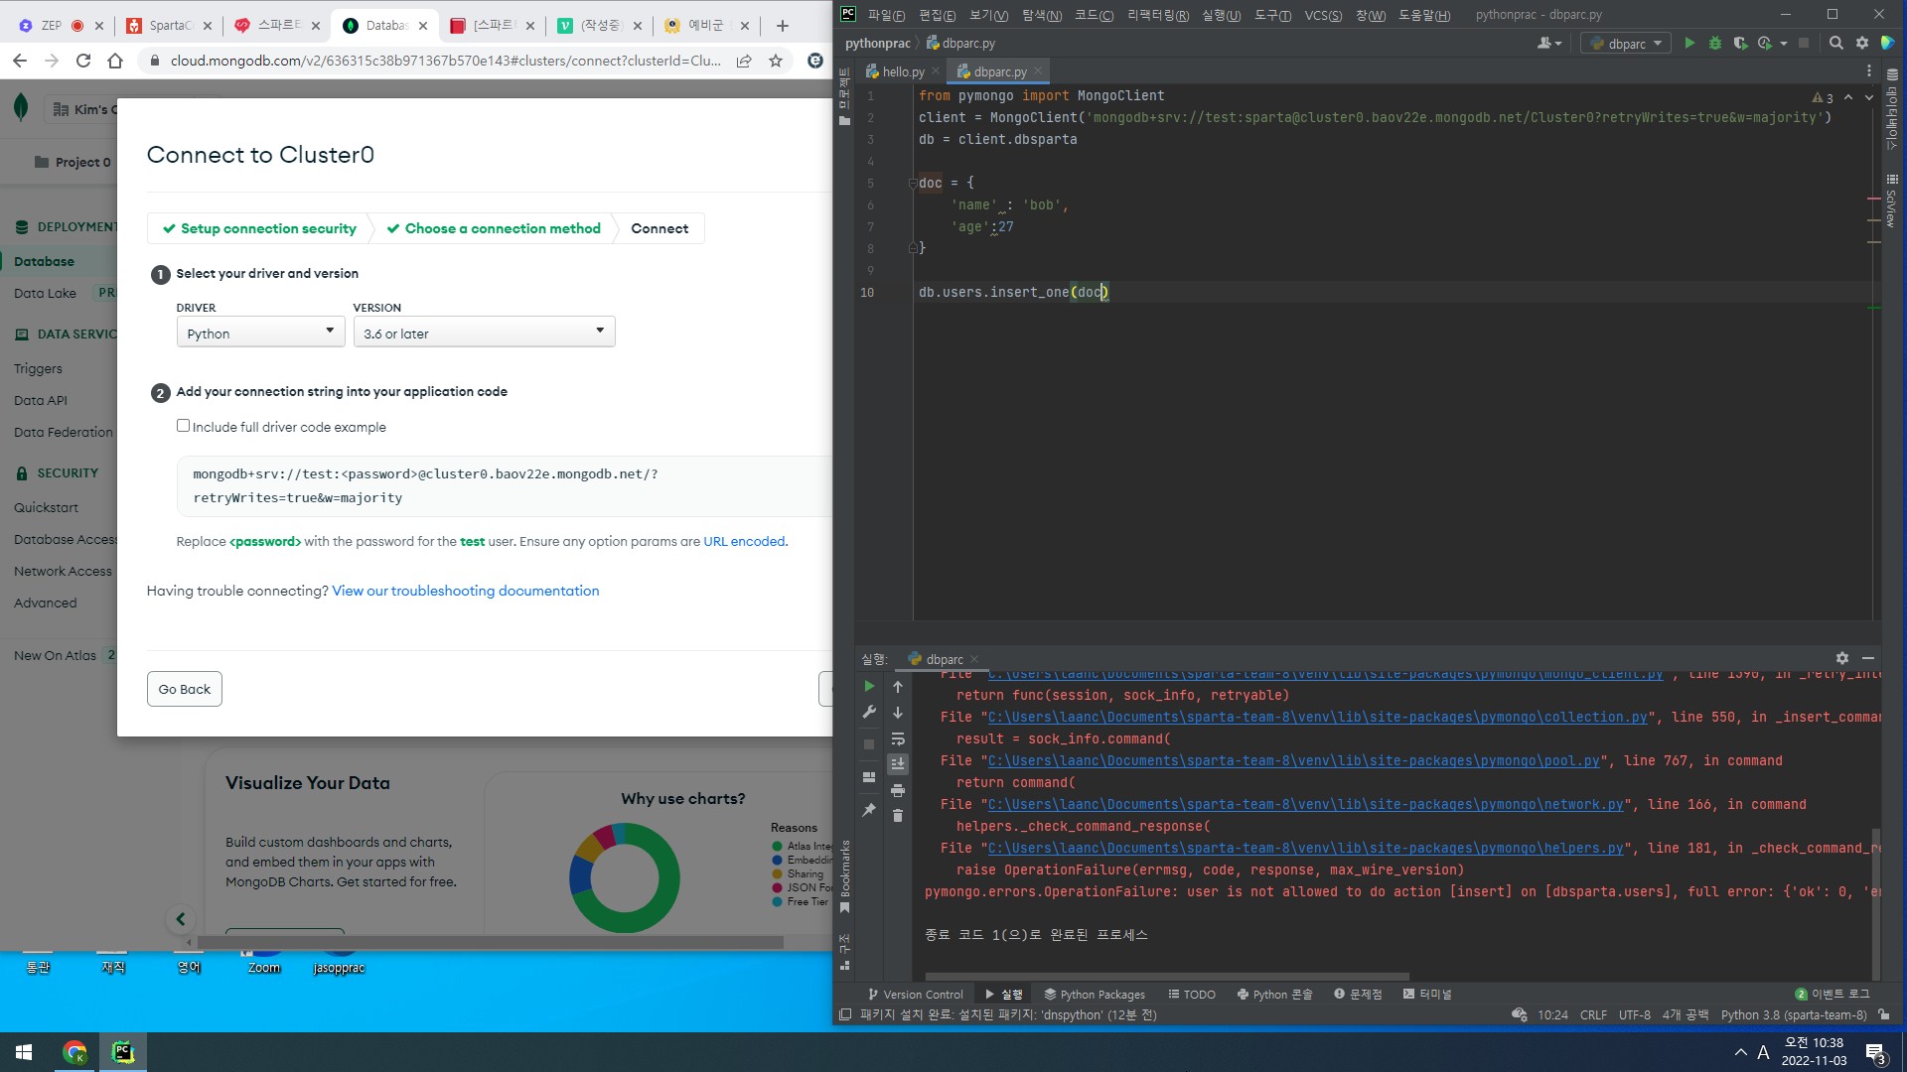The width and height of the screenshot is (1907, 1072).
Task: Open the indent setting (4 spaces) selector
Action: coord(1686,1014)
